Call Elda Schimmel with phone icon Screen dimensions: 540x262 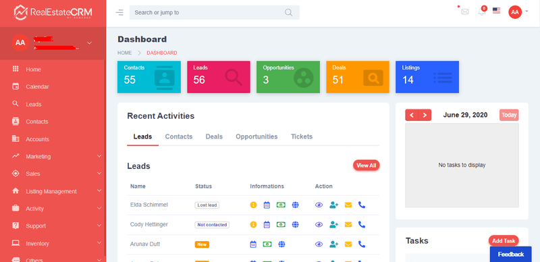[x=362, y=205]
